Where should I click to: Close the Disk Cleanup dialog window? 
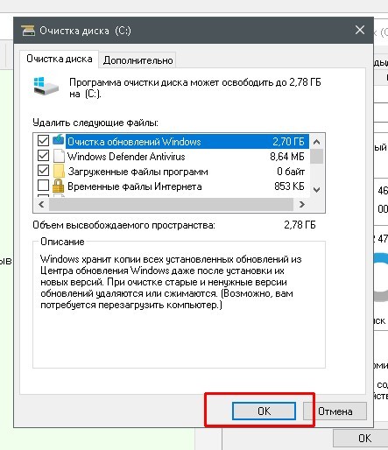360,30
